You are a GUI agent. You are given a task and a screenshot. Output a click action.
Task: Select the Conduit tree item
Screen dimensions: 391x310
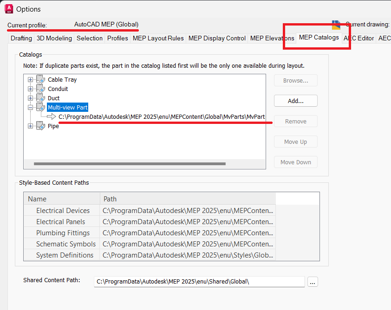point(58,89)
